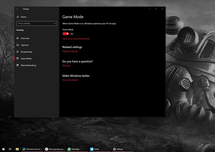Viewport: 215px width, 152px height.
Task: Click the Captures screen icon
Action: tap(17, 45)
